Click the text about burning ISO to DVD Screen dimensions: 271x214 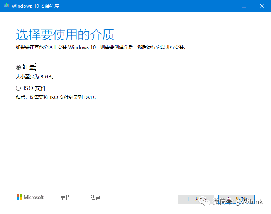56,98
